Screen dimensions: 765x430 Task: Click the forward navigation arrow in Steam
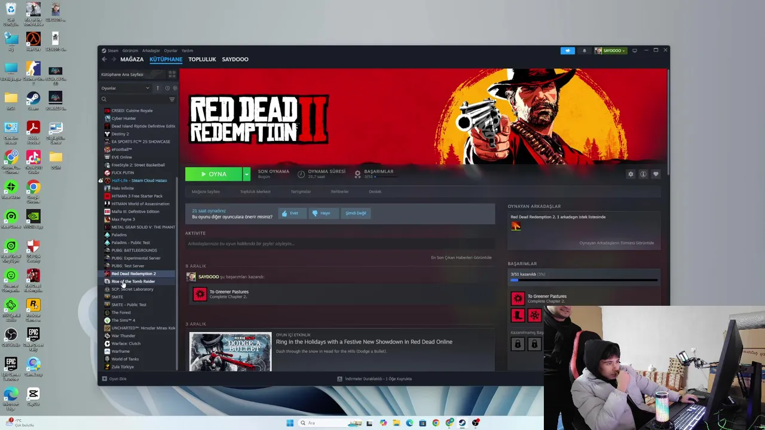113,59
